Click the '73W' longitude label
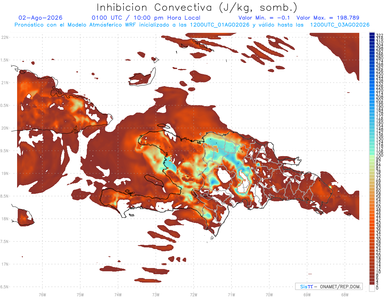Viewport: 387px width, 299px height. [x=156, y=295]
